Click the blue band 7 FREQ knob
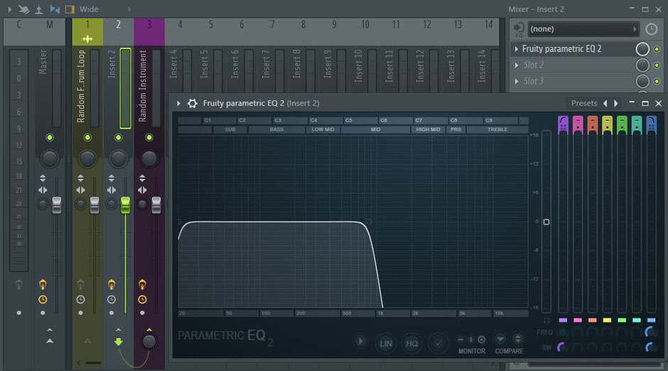The width and height of the screenshot is (668, 371). point(650,332)
